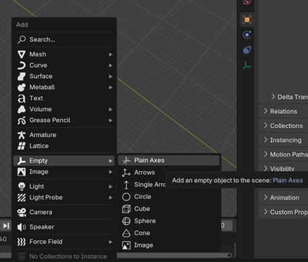
Task: Open the Grease Pencil submenu
Action: pos(64,120)
